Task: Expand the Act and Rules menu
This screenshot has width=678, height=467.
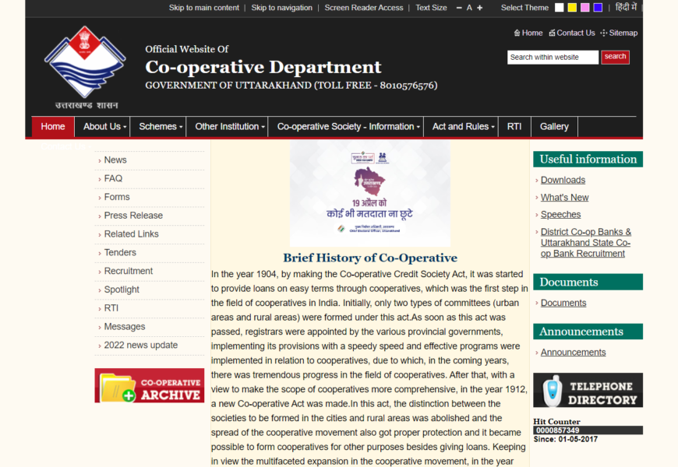Action: (461, 127)
